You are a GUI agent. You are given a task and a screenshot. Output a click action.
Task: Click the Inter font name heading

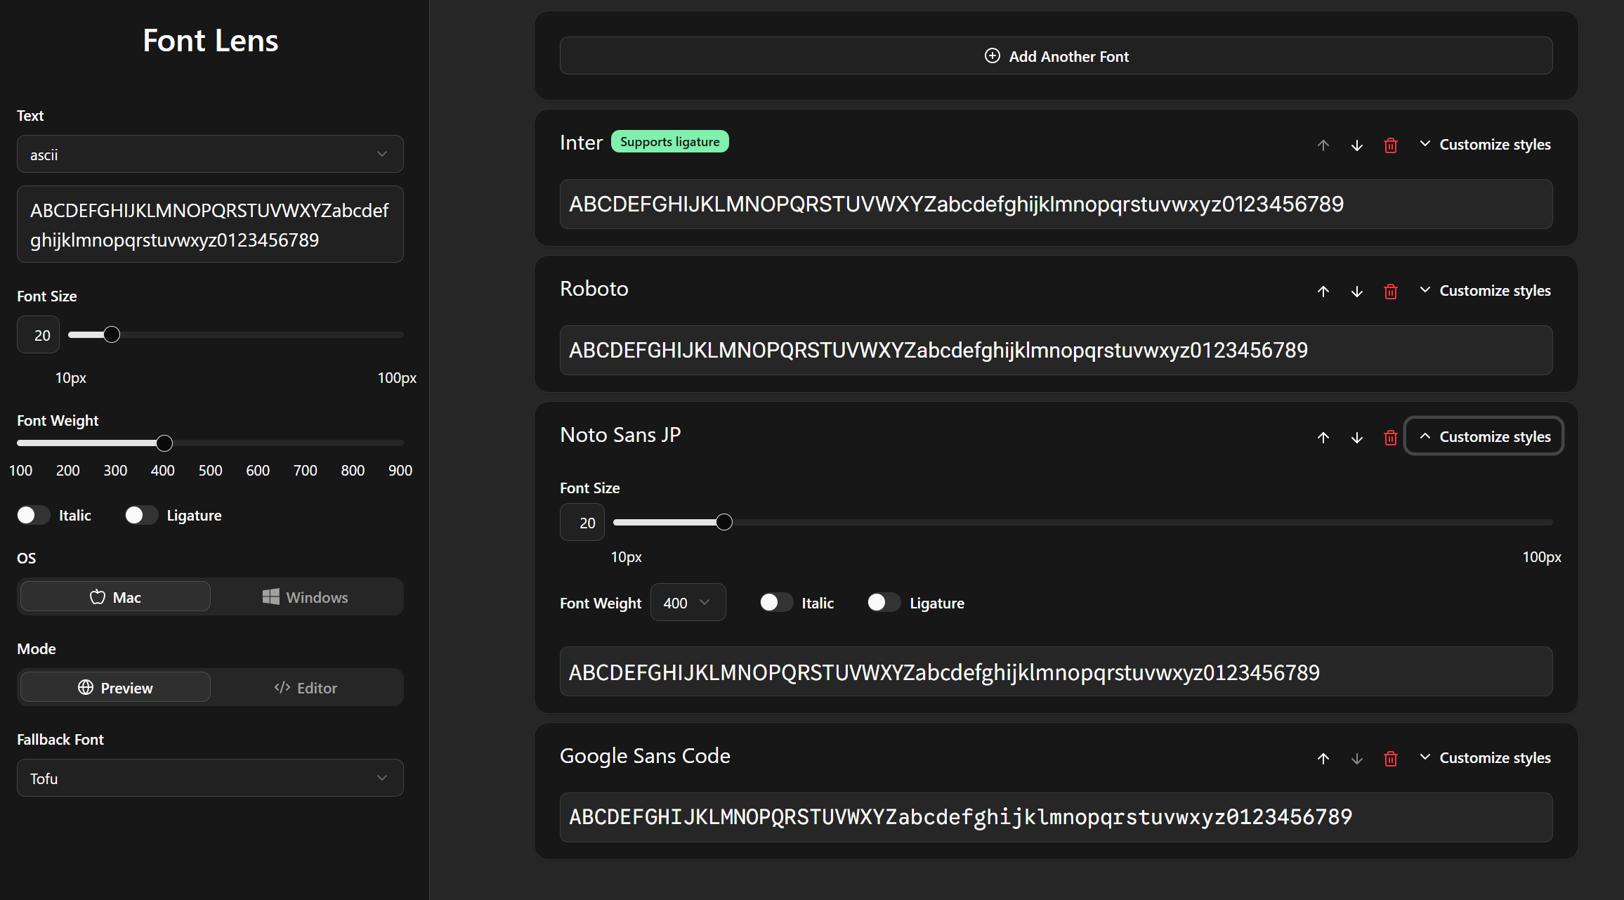tap(581, 142)
